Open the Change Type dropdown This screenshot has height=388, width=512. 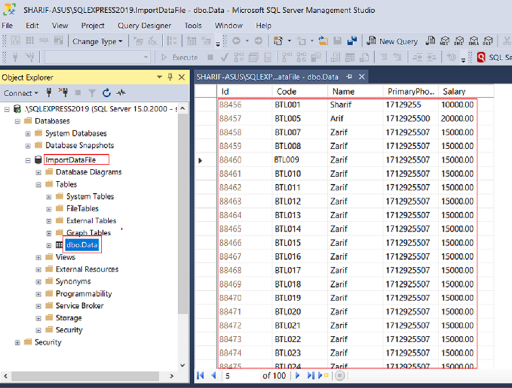[97, 41]
